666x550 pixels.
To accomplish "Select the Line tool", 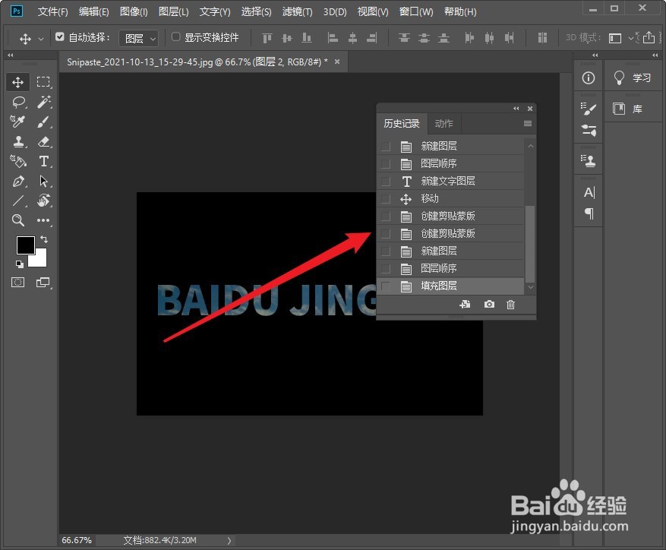I will [x=18, y=201].
